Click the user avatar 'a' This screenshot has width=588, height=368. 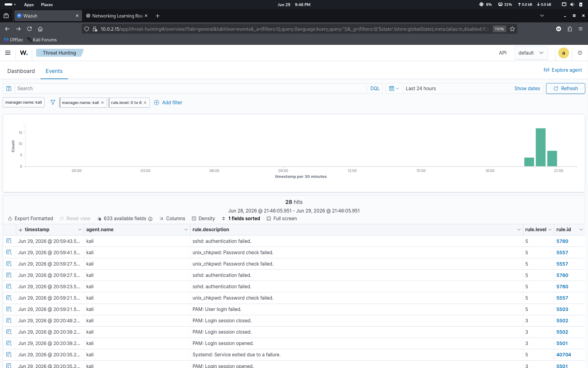[x=563, y=53]
